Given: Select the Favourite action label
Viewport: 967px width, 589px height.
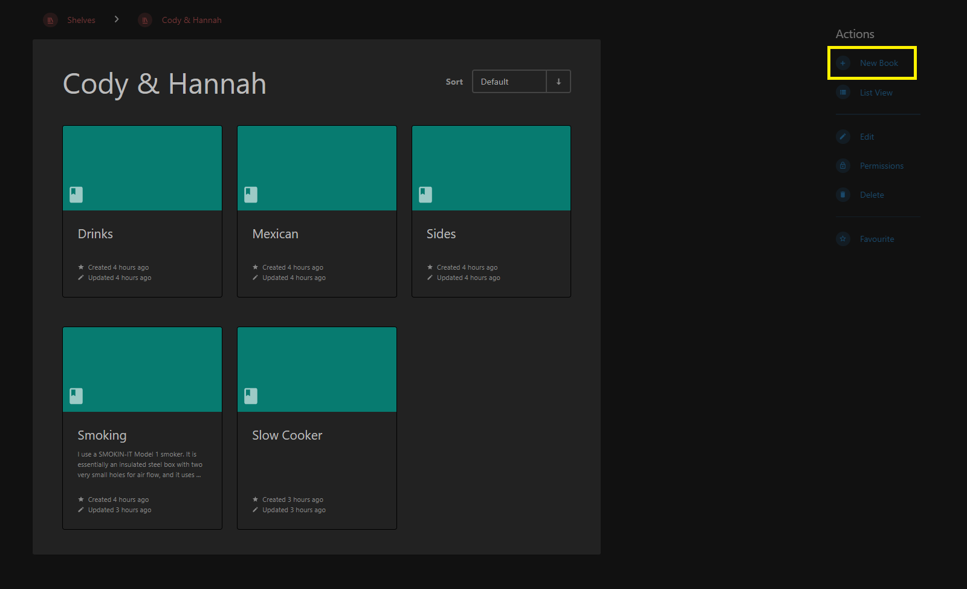Looking at the screenshot, I should tap(876, 239).
